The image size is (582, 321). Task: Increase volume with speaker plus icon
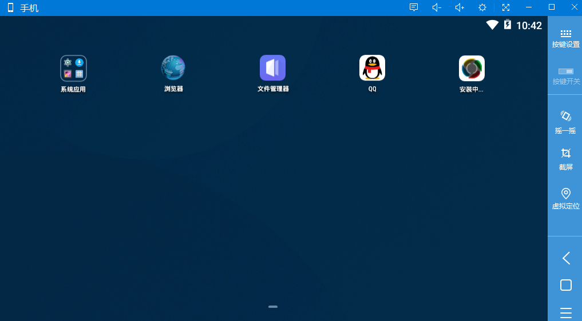tap(460, 7)
